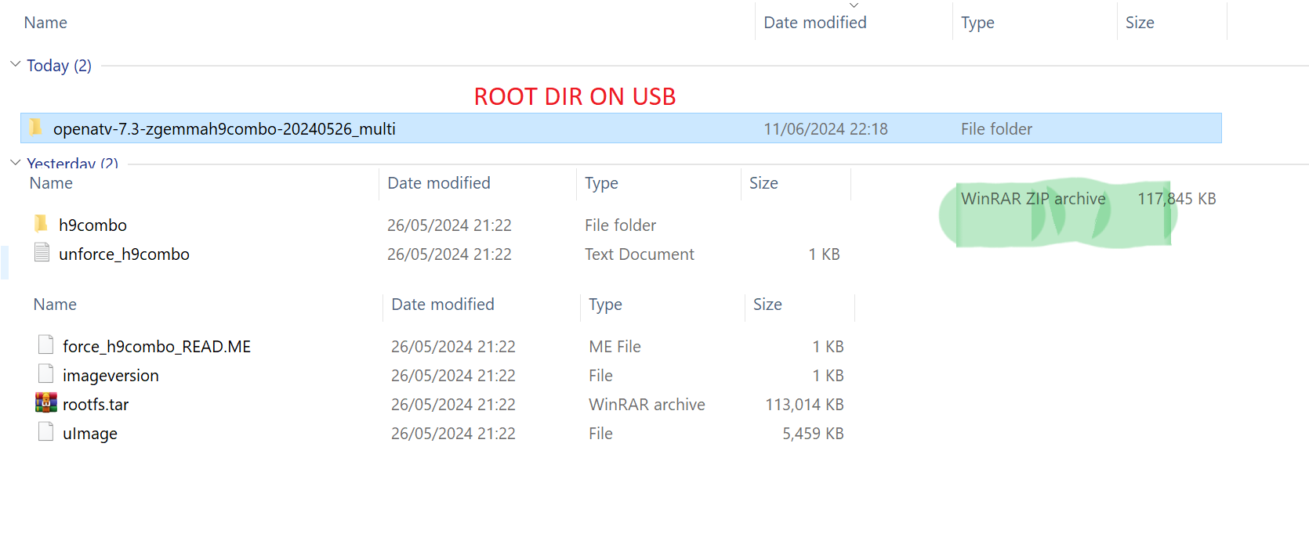Select the h9combo folder name

coord(92,225)
